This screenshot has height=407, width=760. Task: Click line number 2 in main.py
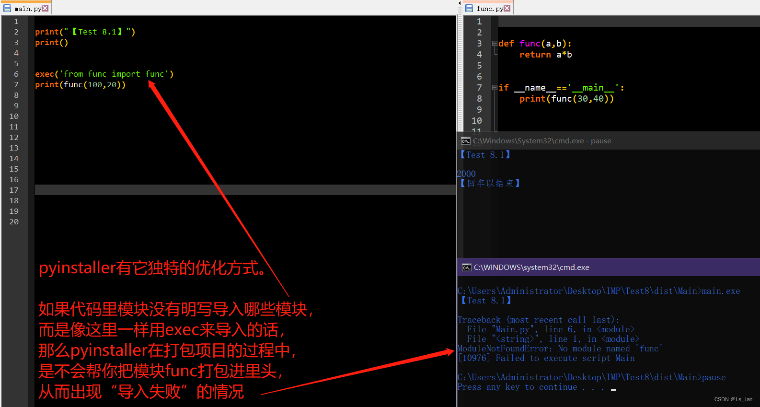point(16,32)
